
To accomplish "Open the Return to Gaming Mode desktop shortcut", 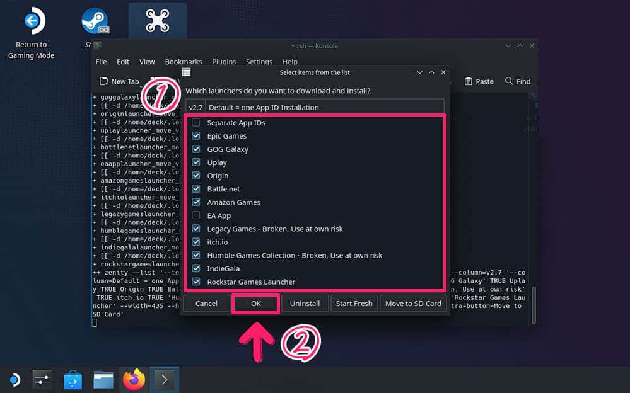I will pyautogui.click(x=32, y=33).
